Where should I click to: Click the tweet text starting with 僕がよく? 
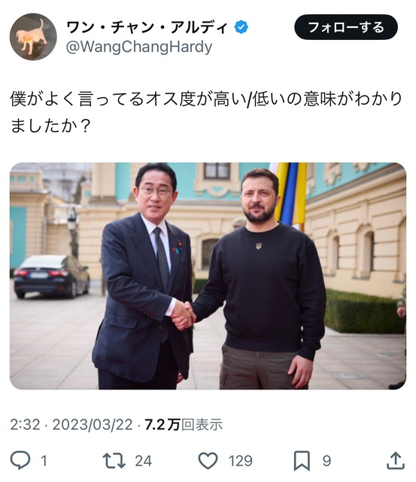click(206, 99)
